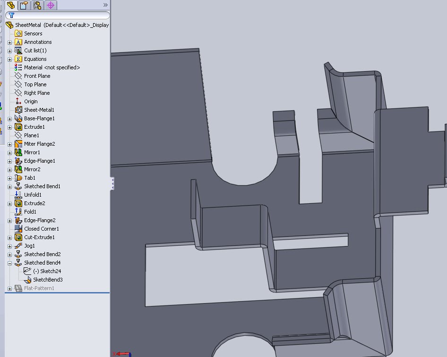447x357 pixels.
Task: Expand the Mirror1 node
Action: 10,153
